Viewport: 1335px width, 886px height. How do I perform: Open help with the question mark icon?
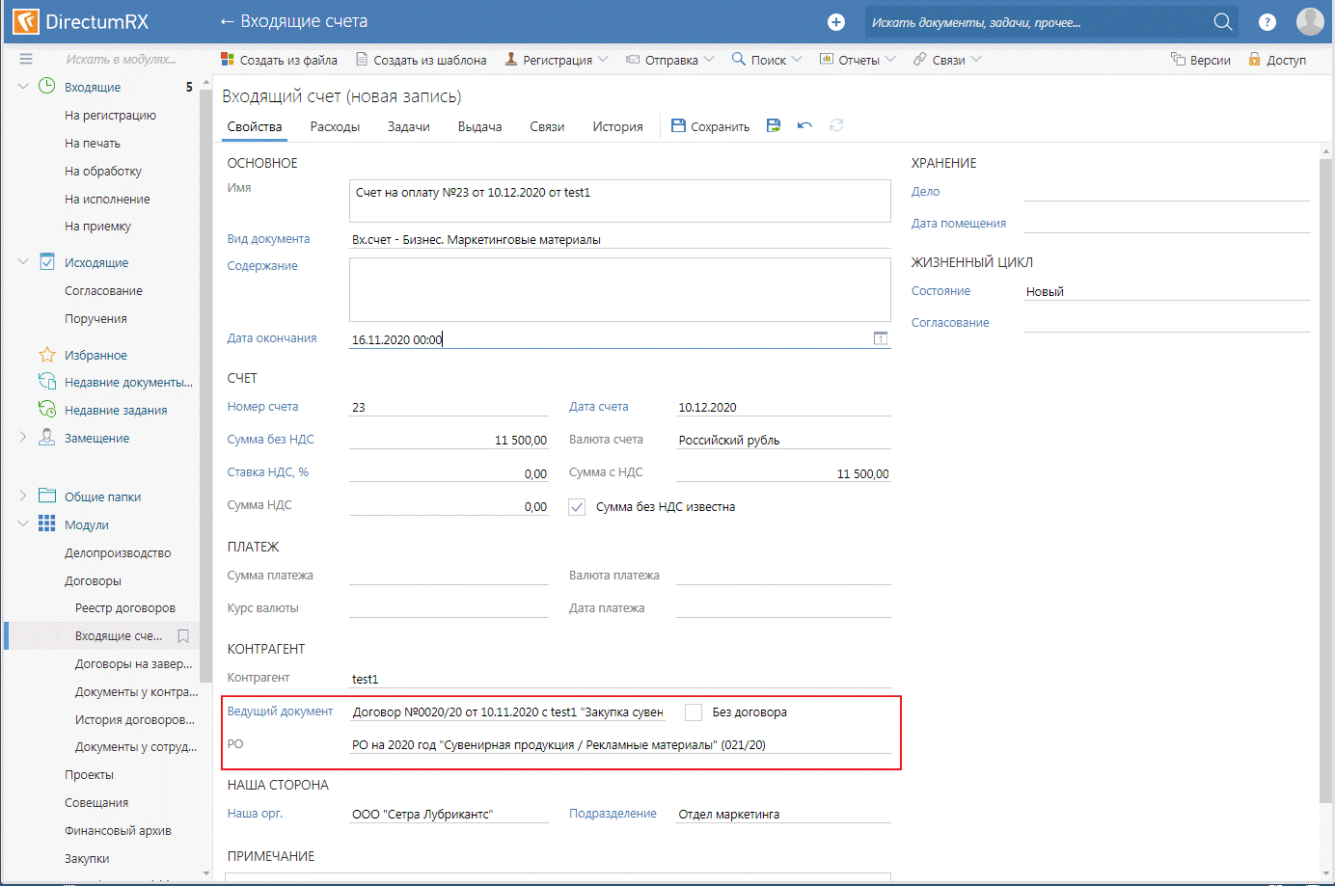point(1267,21)
